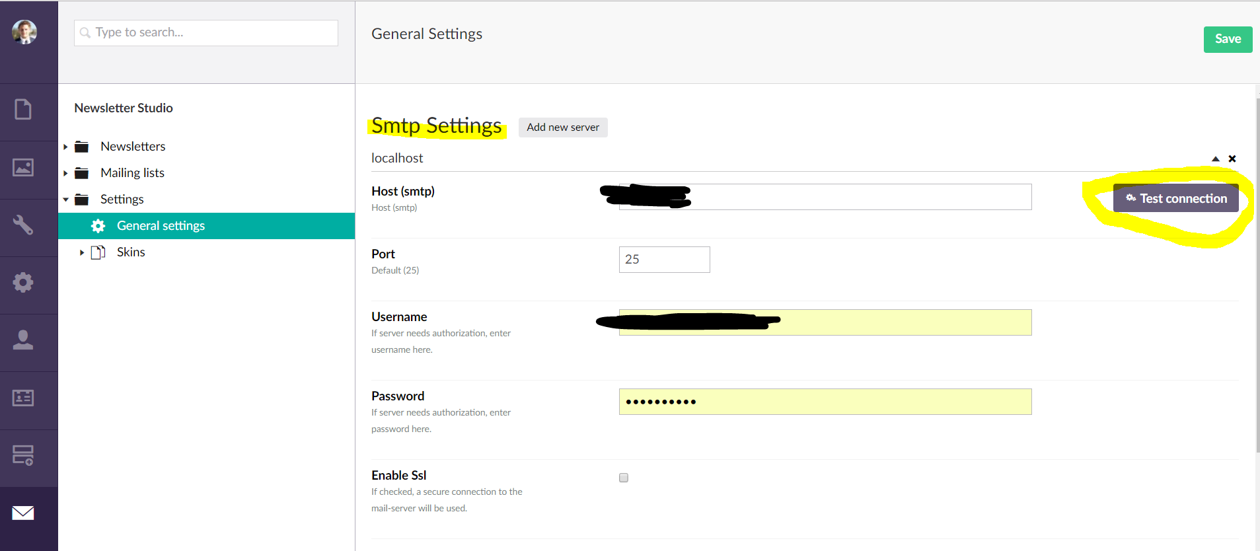
Task: Click the Smtp Settings heading
Action: click(436, 126)
